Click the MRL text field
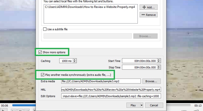Viewport: 203px width, 111px height. [x=111, y=90]
